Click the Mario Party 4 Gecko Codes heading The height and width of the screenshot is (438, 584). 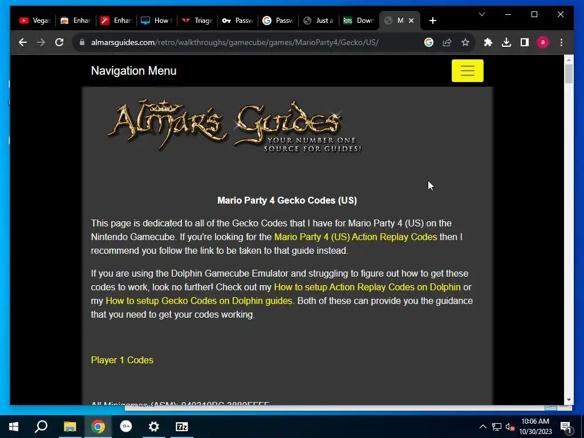[287, 200]
